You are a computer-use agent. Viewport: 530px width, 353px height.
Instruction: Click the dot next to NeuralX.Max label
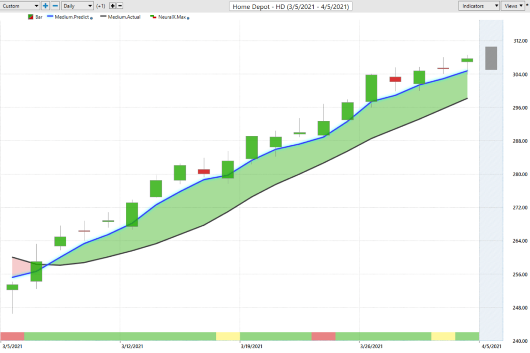188,18
